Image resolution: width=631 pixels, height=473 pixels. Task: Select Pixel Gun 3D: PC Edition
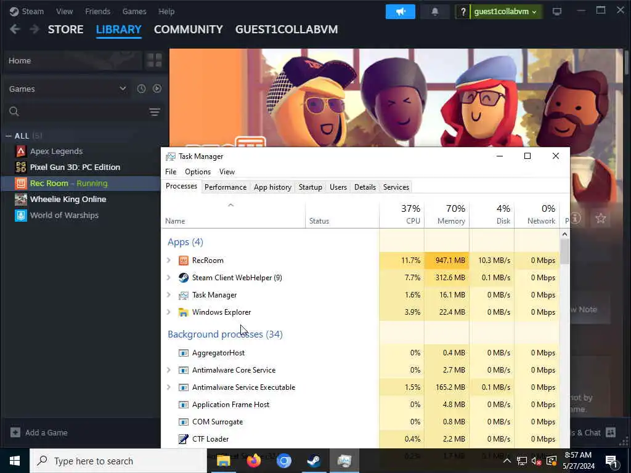coord(75,167)
